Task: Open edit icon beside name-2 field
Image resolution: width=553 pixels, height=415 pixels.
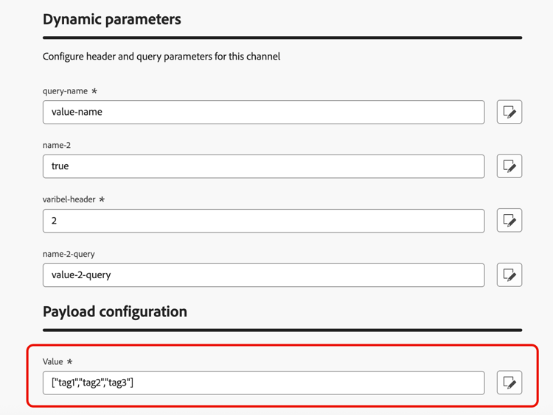Action: click(x=509, y=166)
